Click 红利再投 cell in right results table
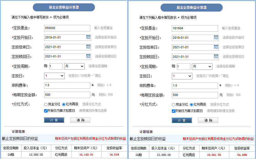Screen dimensions: 256x159 tap(189, 155)
